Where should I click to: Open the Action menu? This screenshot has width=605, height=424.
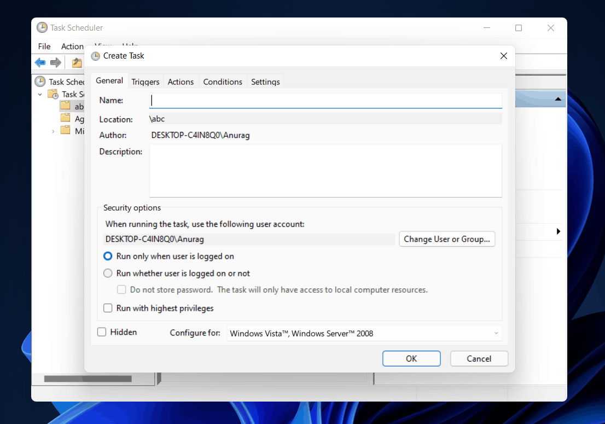tap(72, 47)
